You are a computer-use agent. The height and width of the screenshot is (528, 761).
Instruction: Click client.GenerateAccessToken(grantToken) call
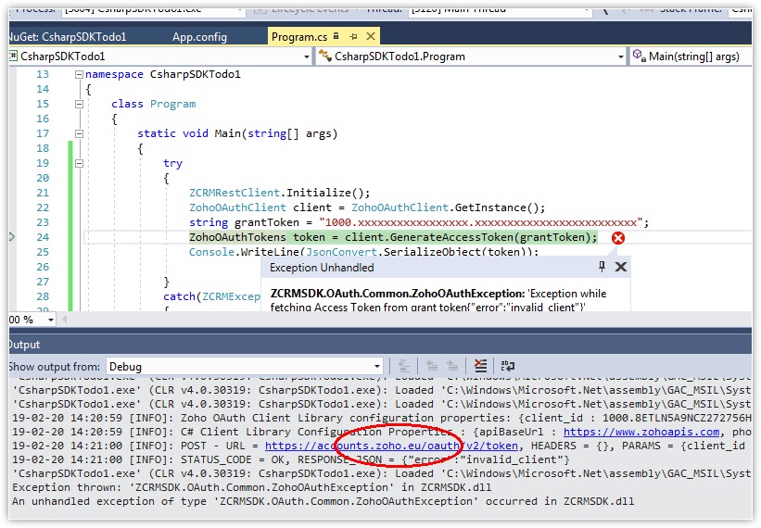tap(468, 237)
